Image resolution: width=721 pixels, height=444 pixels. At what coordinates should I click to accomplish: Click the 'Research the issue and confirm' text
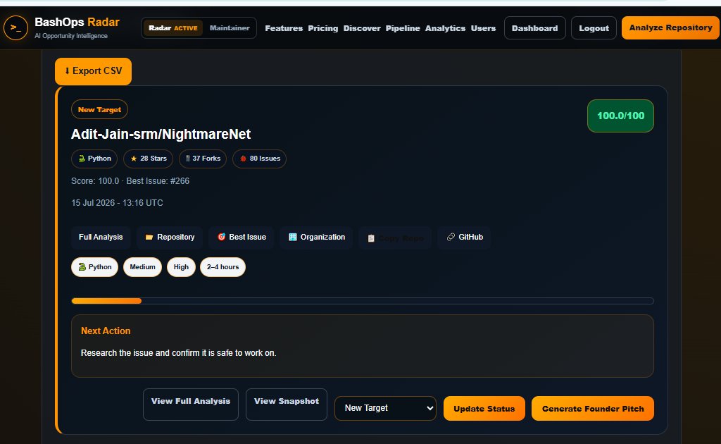178,353
